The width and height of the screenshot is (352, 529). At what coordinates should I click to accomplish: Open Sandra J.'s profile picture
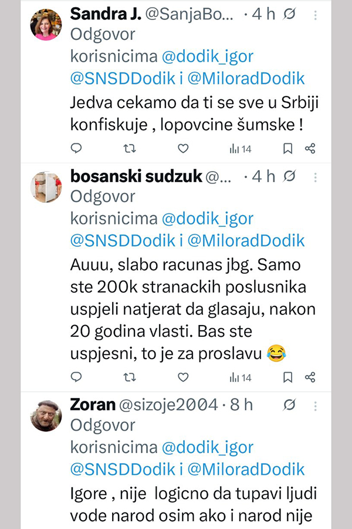click(x=46, y=25)
